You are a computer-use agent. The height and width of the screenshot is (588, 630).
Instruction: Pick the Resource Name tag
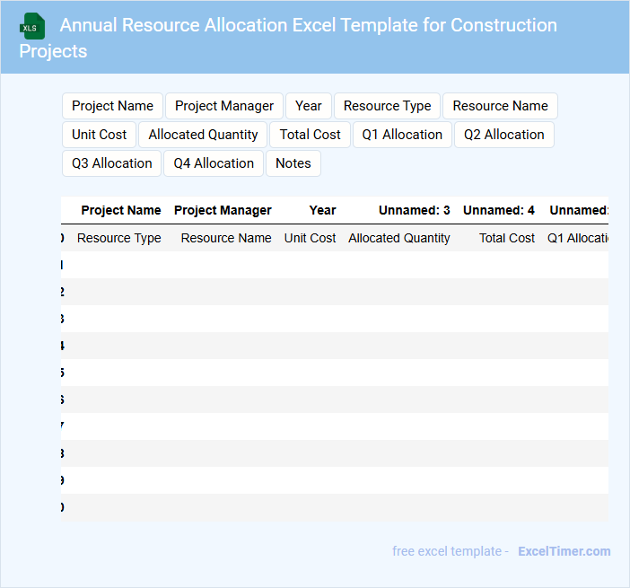pos(500,106)
